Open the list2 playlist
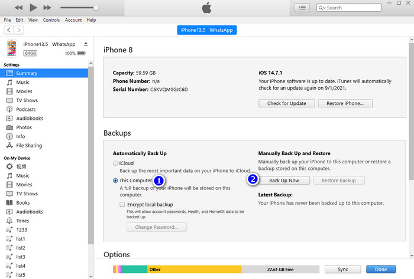The height and width of the screenshot is (279, 414). coord(44,248)
